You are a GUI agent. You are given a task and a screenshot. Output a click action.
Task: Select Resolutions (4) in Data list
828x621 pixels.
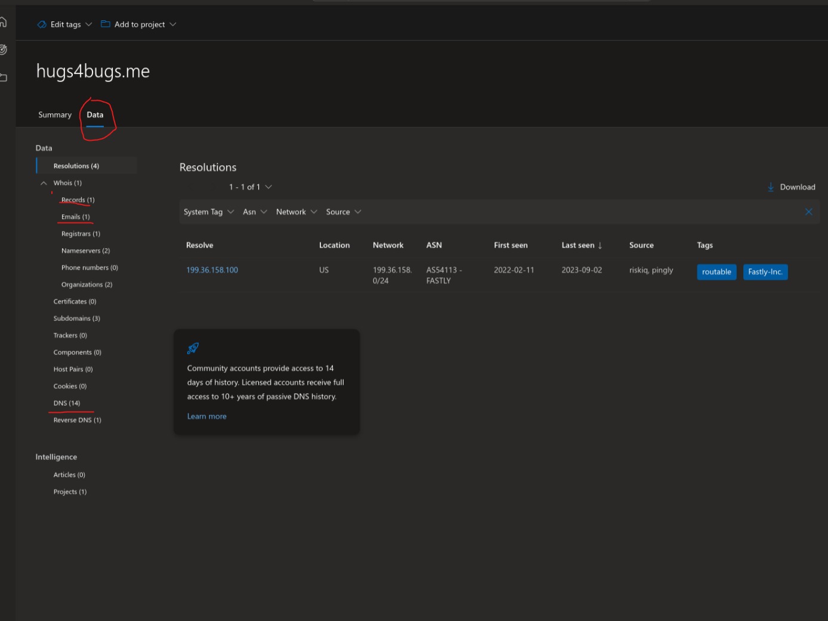pyautogui.click(x=86, y=166)
